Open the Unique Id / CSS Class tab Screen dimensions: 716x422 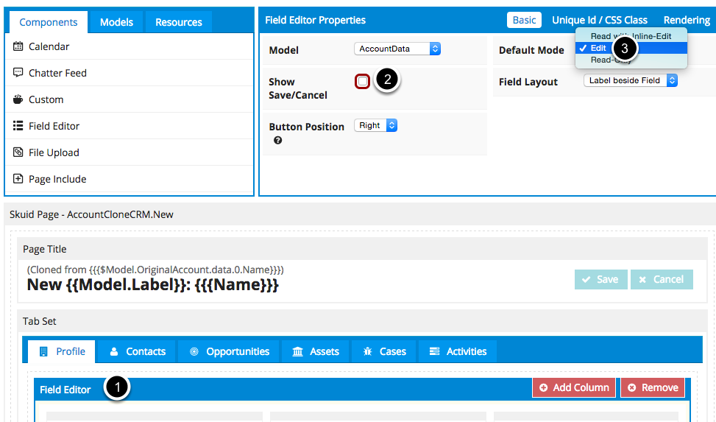[600, 21]
